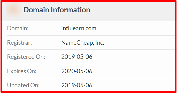Image resolution: width=177 pixels, height=94 pixels.
Task: Click blank space right of influearn.com
Action: coord(135,28)
